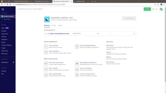Screen dimensions: 166x93
Task: Click the Marketplace external link icon
Action: coord(13,62)
